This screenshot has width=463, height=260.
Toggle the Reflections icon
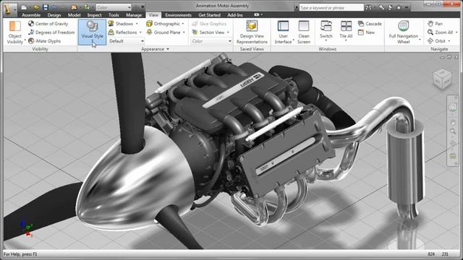pyautogui.click(x=111, y=32)
